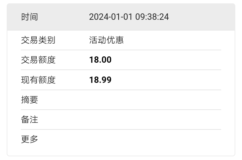Screen dimensions: 242x160
Task: Click the 现有额度 row label
Action: click(38, 80)
